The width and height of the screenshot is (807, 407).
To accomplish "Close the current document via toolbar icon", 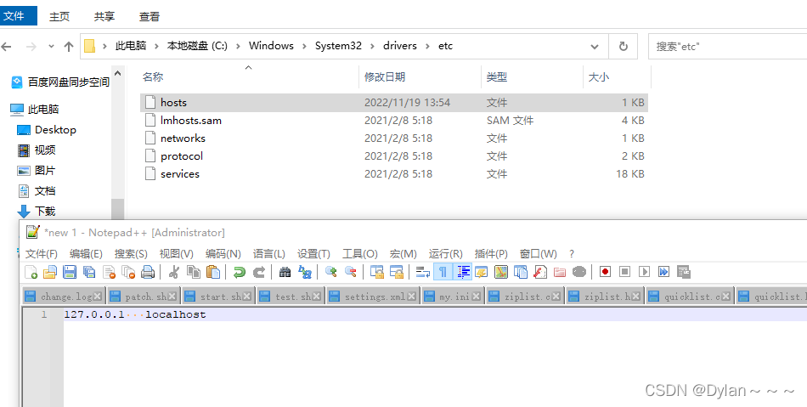I will click(109, 272).
